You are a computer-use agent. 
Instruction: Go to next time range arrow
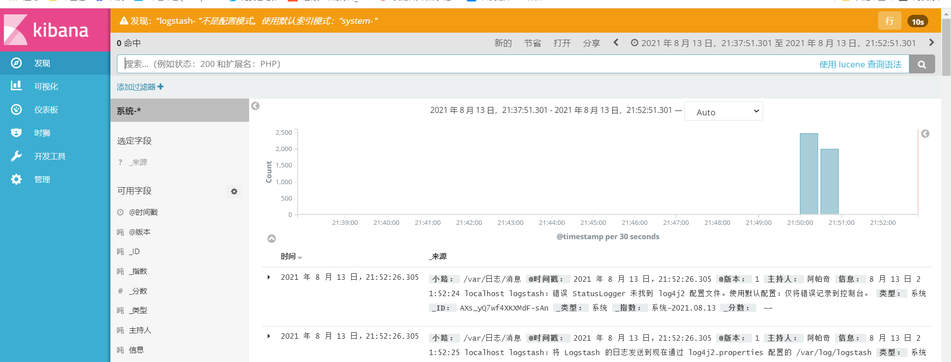[932, 43]
